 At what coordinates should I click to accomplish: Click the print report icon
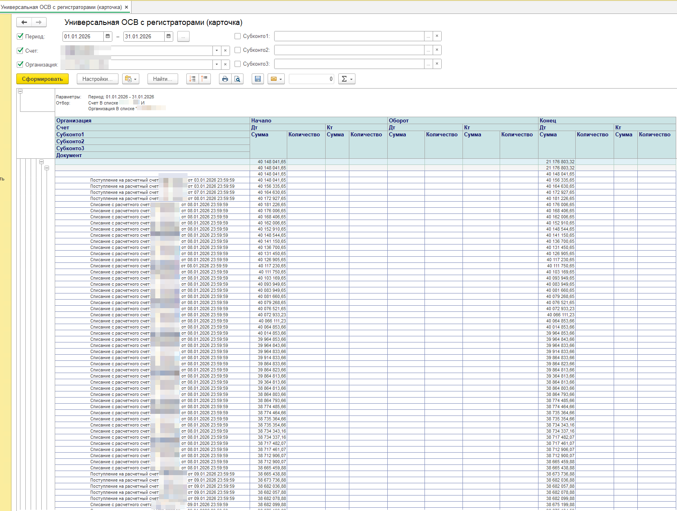[225, 79]
